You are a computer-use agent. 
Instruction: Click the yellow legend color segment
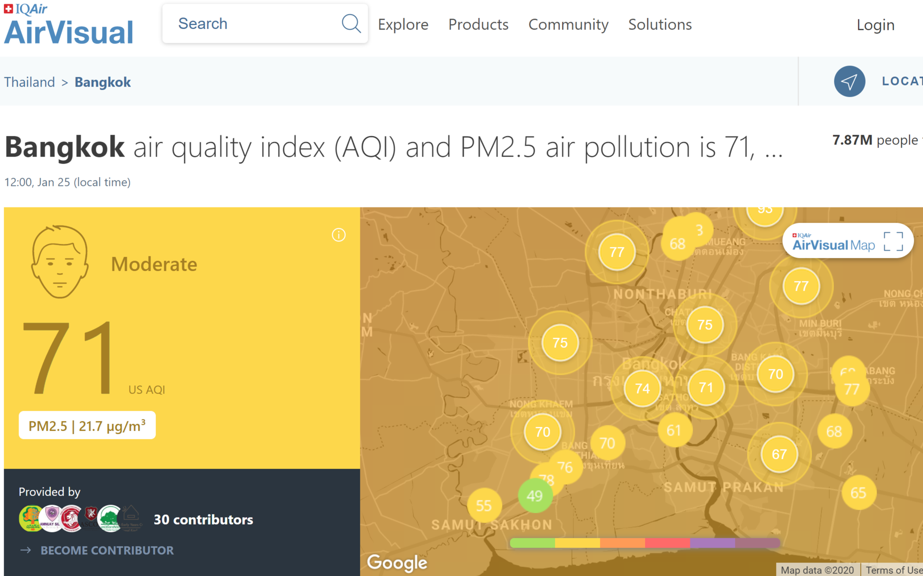[577, 542]
